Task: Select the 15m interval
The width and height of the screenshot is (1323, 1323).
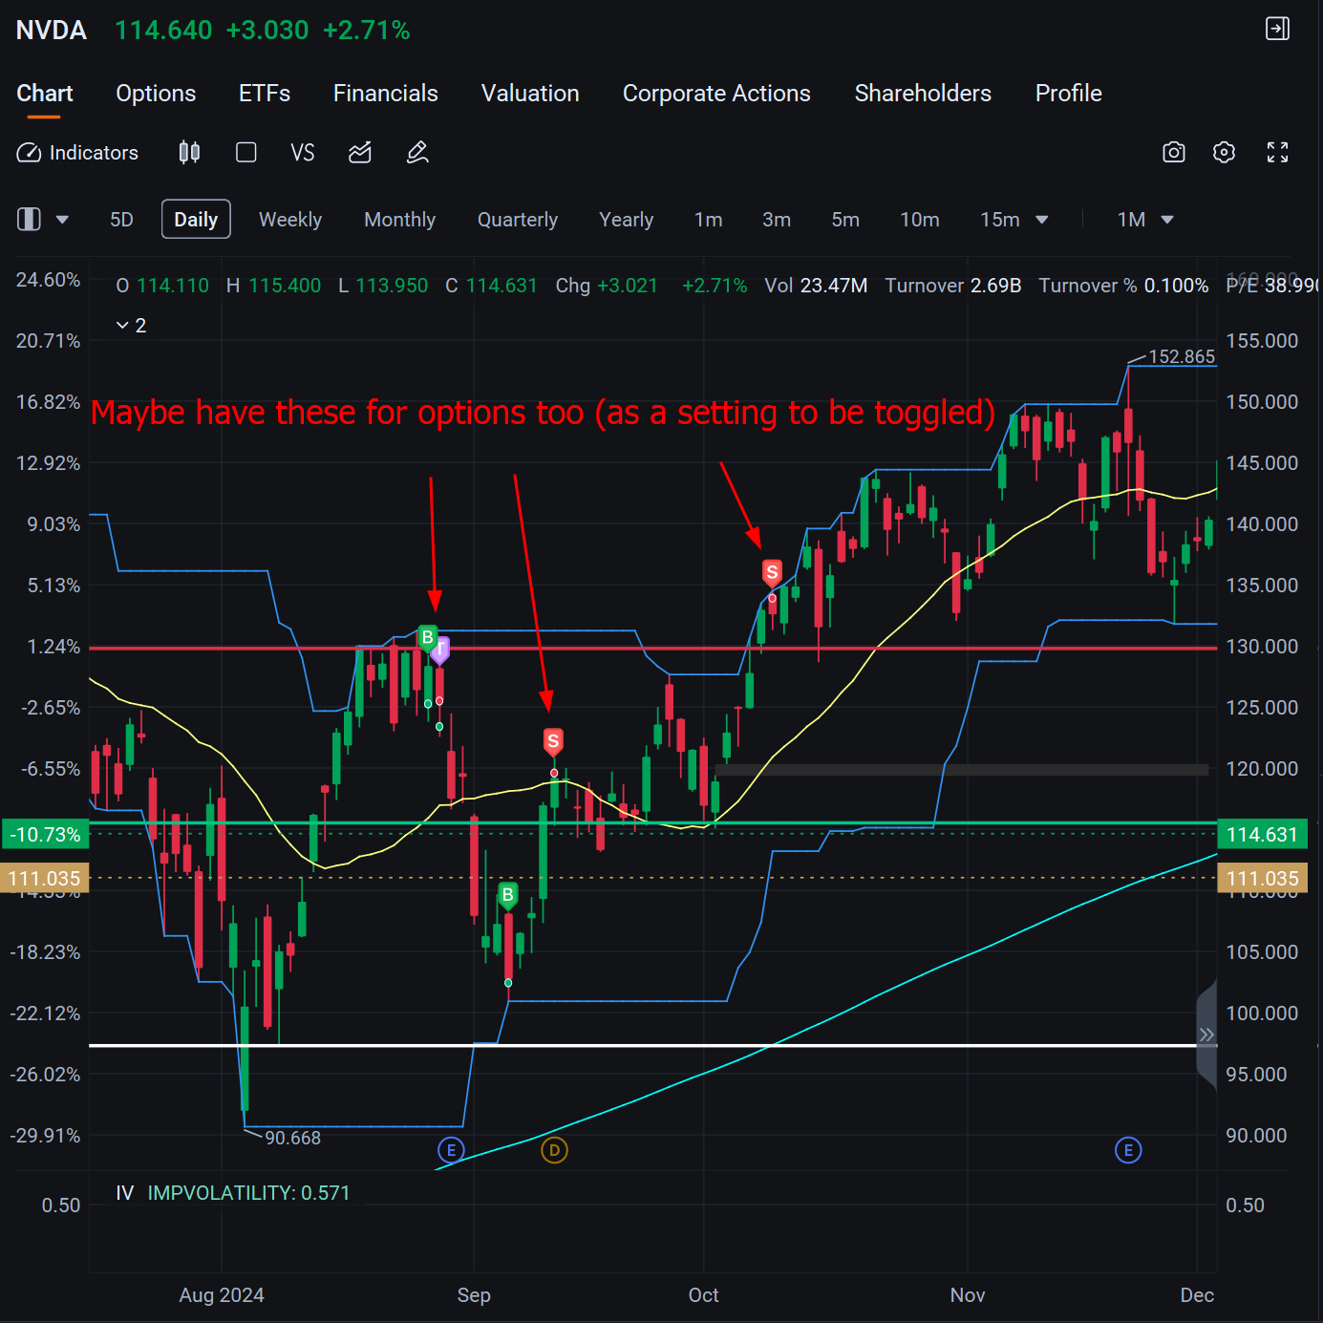Action: (1000, 220)
